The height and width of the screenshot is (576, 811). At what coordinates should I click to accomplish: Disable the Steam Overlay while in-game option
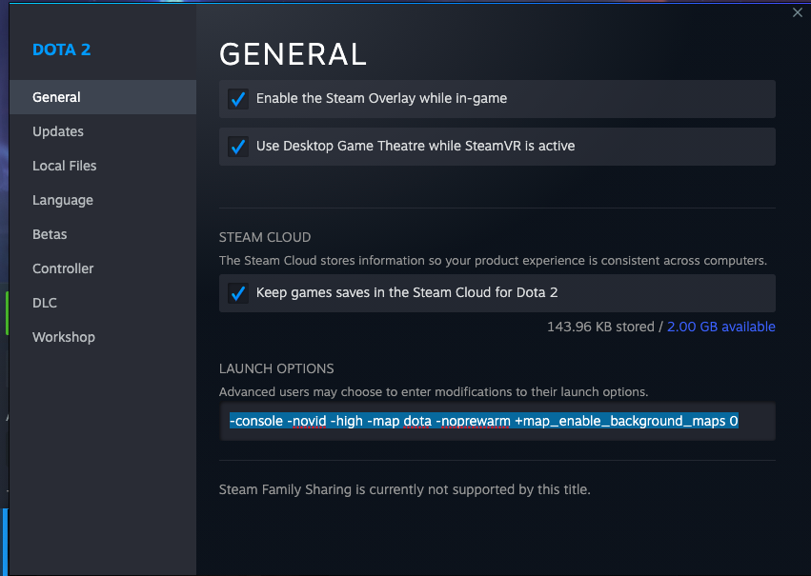pos(237,97)
